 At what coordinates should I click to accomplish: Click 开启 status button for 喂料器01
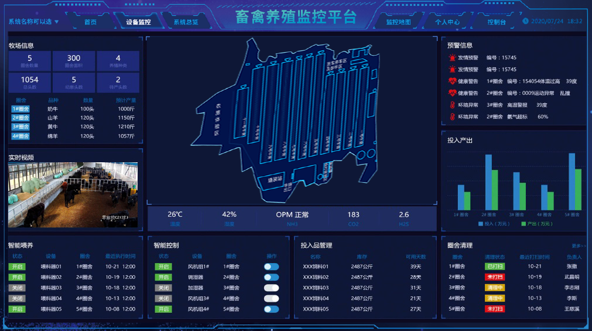point(18,267)
